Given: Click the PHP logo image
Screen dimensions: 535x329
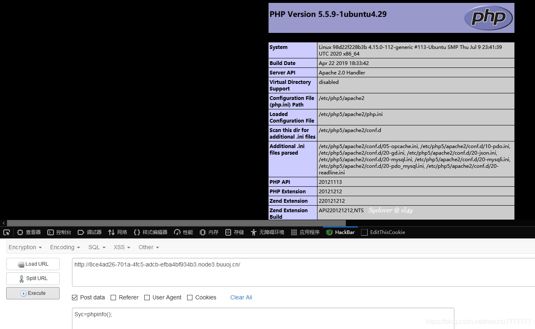Looking at the screenshot, I should (488, 18).
